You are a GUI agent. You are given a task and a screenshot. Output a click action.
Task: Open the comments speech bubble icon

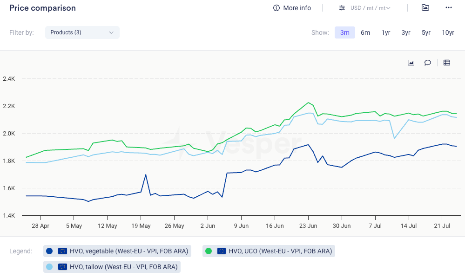point(427,63)
